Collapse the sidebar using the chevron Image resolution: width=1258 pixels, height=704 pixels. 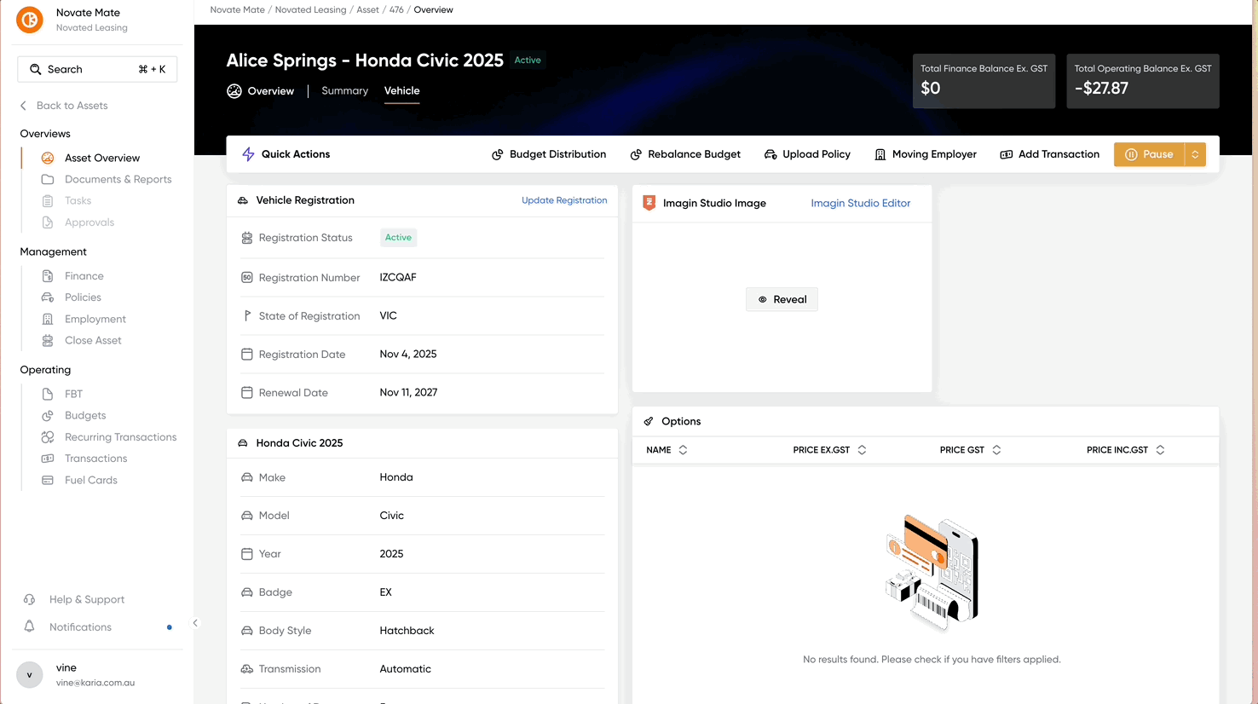coord(195,623)
